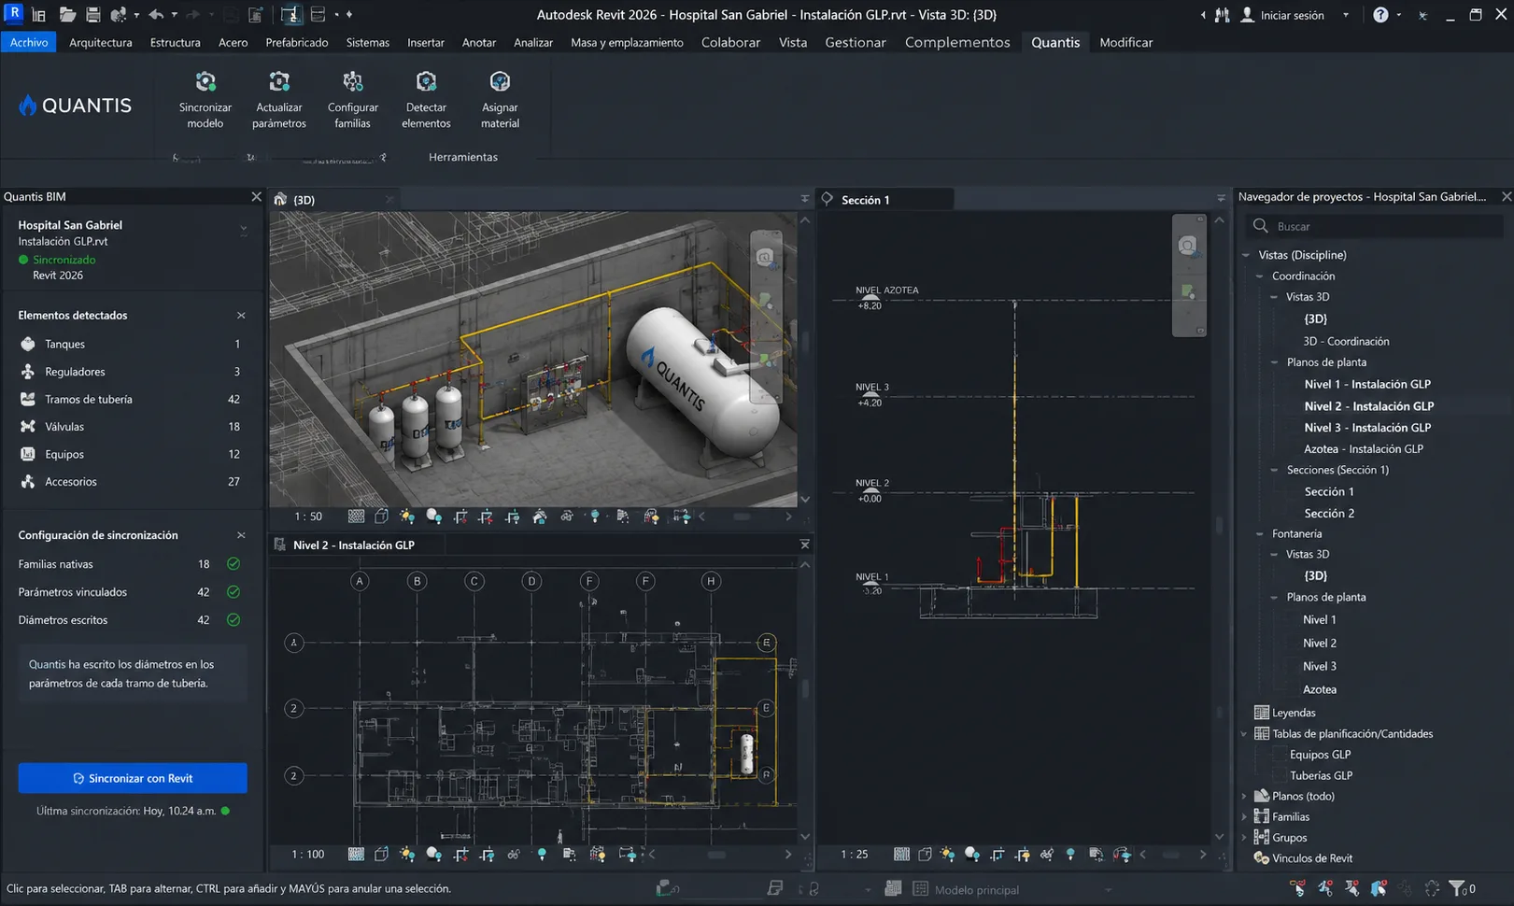Click Iniciar sesión sign-in button
This screenshot has height=906, width=1514.
coord(1281,15)
